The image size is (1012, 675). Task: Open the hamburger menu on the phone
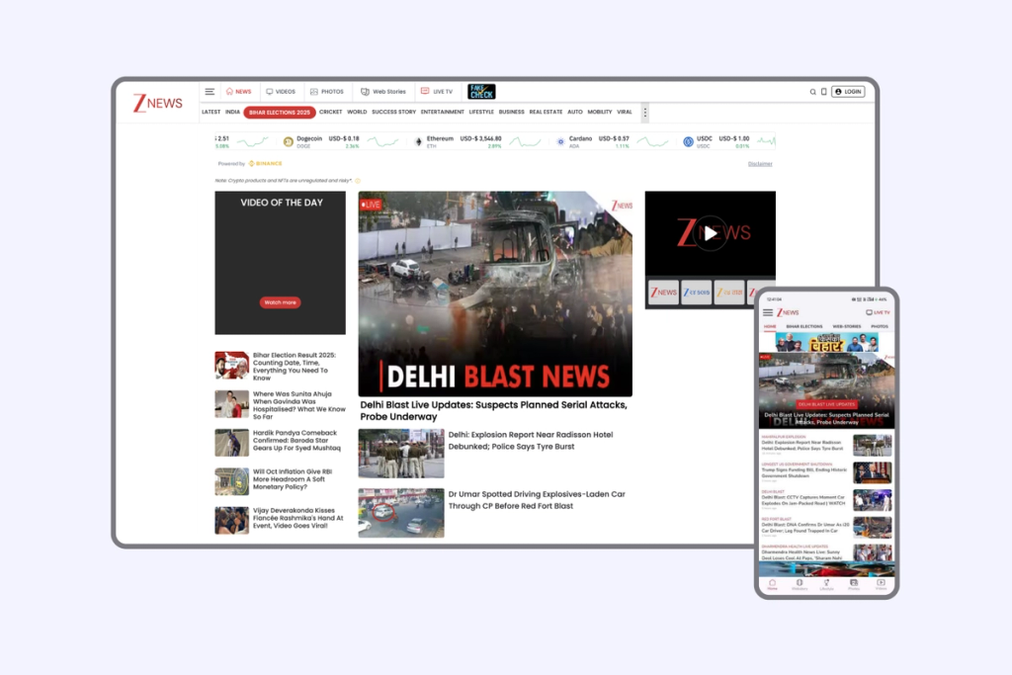click(767, 312)
